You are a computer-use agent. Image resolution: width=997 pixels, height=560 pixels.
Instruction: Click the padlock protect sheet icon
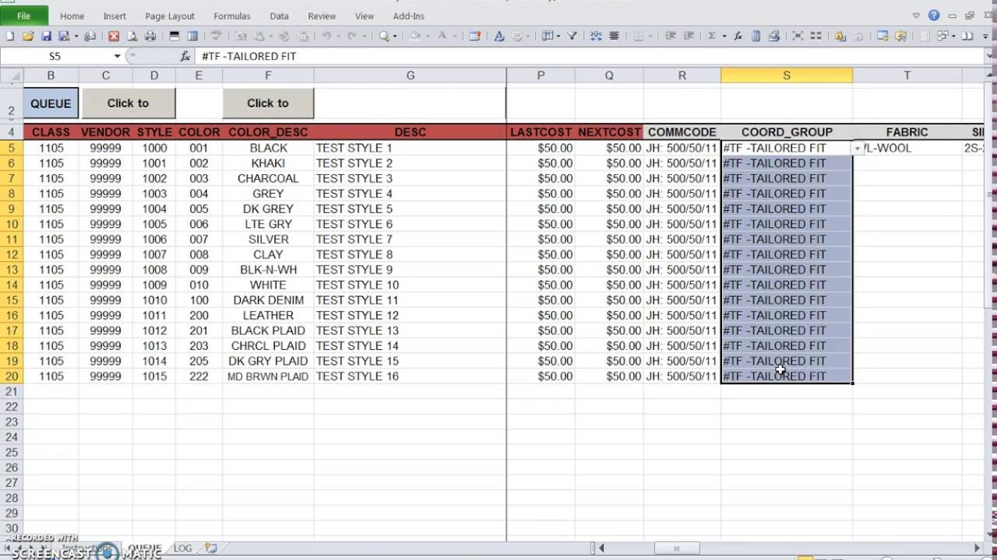(839, 36)
